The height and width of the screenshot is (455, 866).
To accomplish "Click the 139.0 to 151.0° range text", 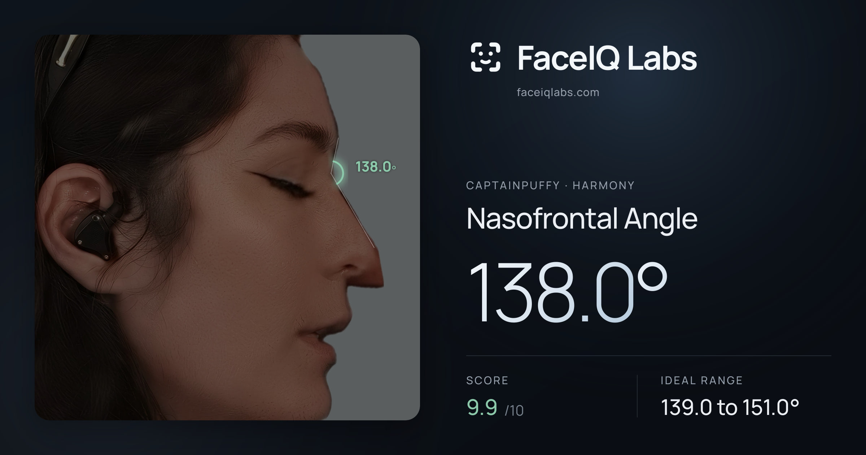I will tap(730, 407).
